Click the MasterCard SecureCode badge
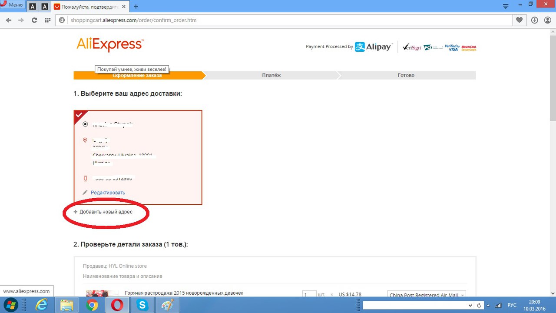Viewport: 556px width, 313px height. click(x=469, y=48)
